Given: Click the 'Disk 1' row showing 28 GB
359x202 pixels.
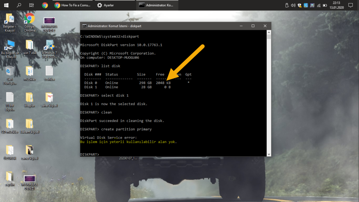Looking at the screenshot, I should (x=127, y=87).
